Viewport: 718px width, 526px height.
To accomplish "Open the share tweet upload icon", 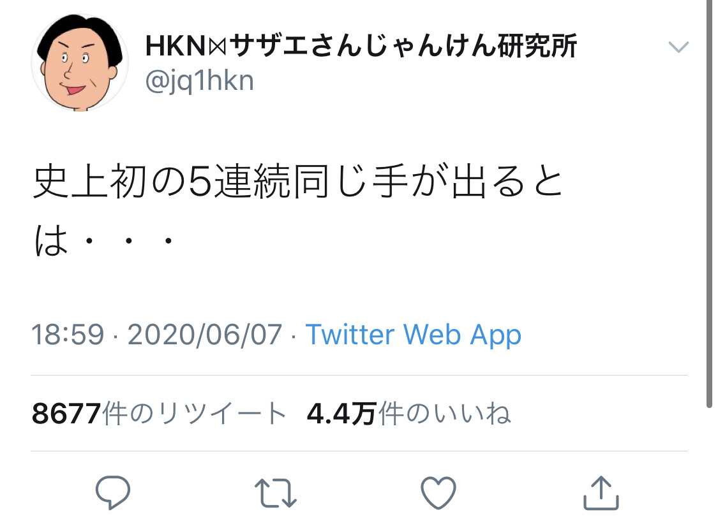I will pyautogui.click(x=601, y=493).
